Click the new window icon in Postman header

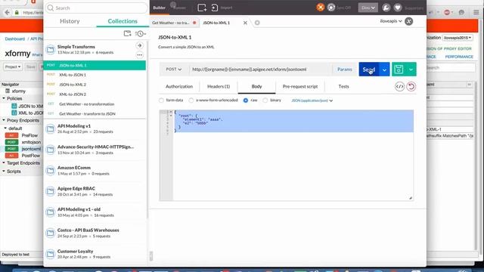pyautogui.click(x=202, y=8)
